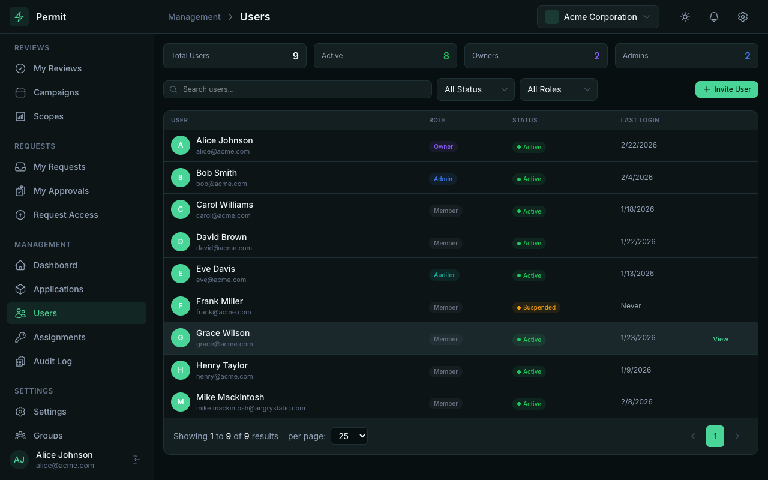Viewport: 768px width, 480px height.
Task: Click the Applications cube icon
Action: tap(20, 289)
